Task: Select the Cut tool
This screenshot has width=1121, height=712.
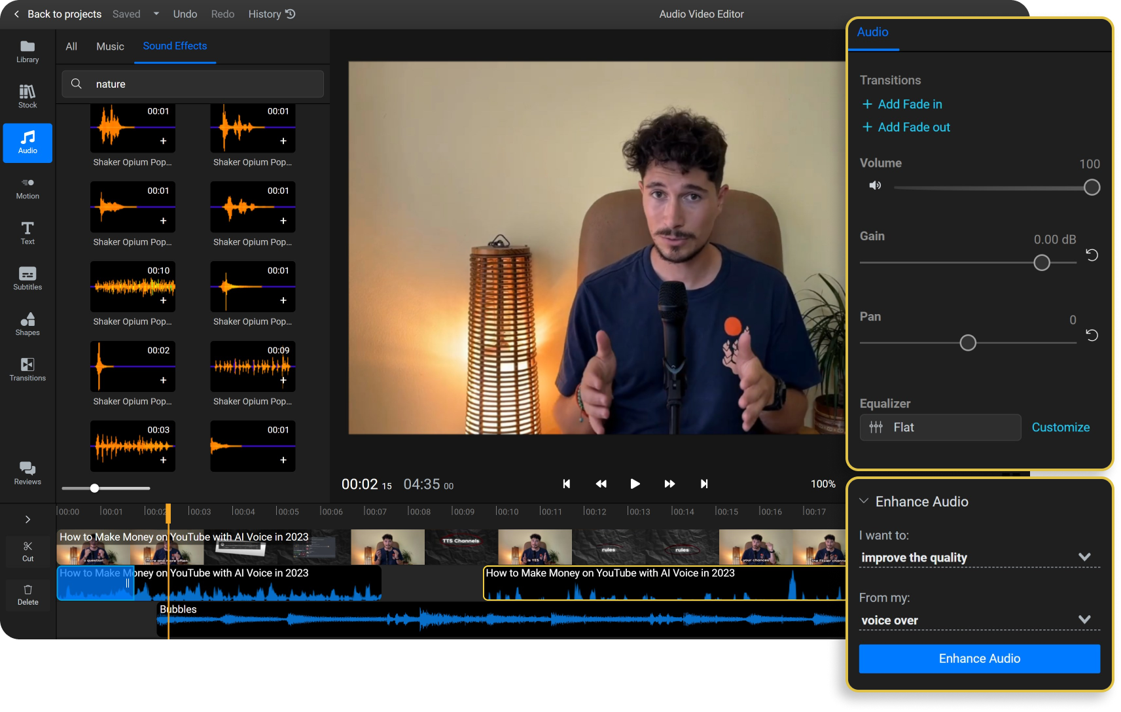Action: click(x=27, y=550)
